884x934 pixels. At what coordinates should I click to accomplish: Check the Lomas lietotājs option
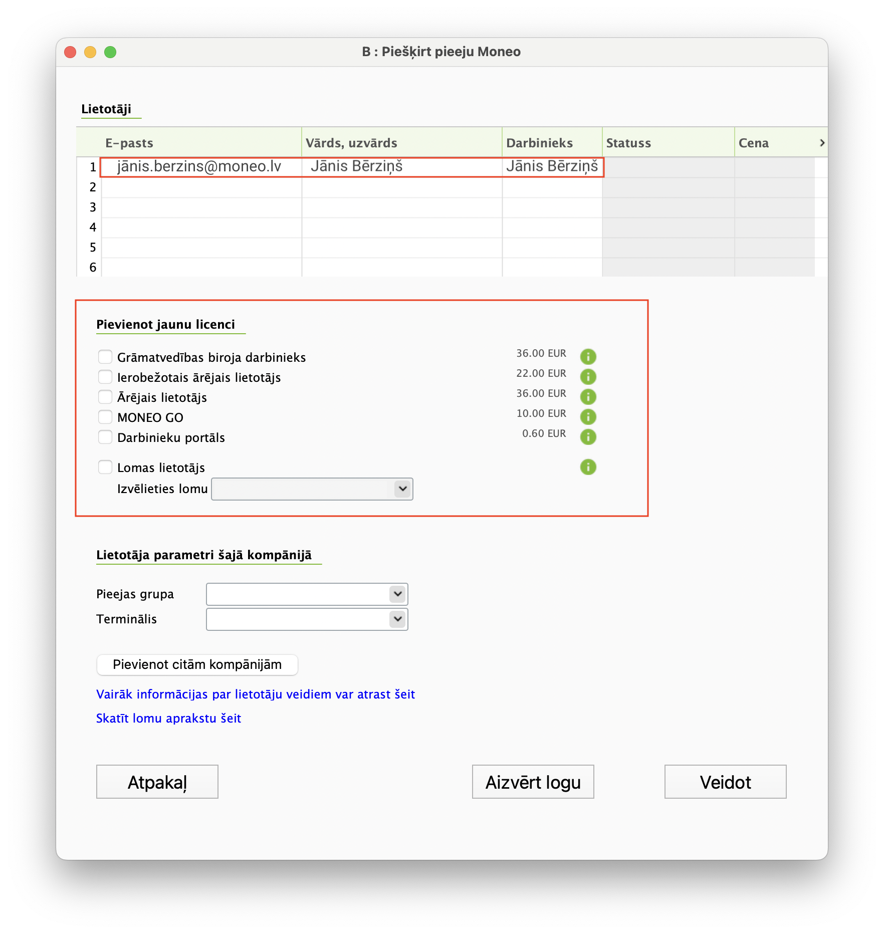pos(105,467)
